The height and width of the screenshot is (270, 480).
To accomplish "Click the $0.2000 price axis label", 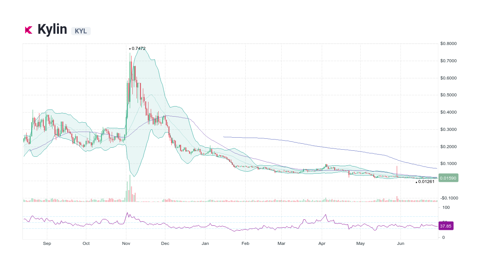I will pos(448,147).
